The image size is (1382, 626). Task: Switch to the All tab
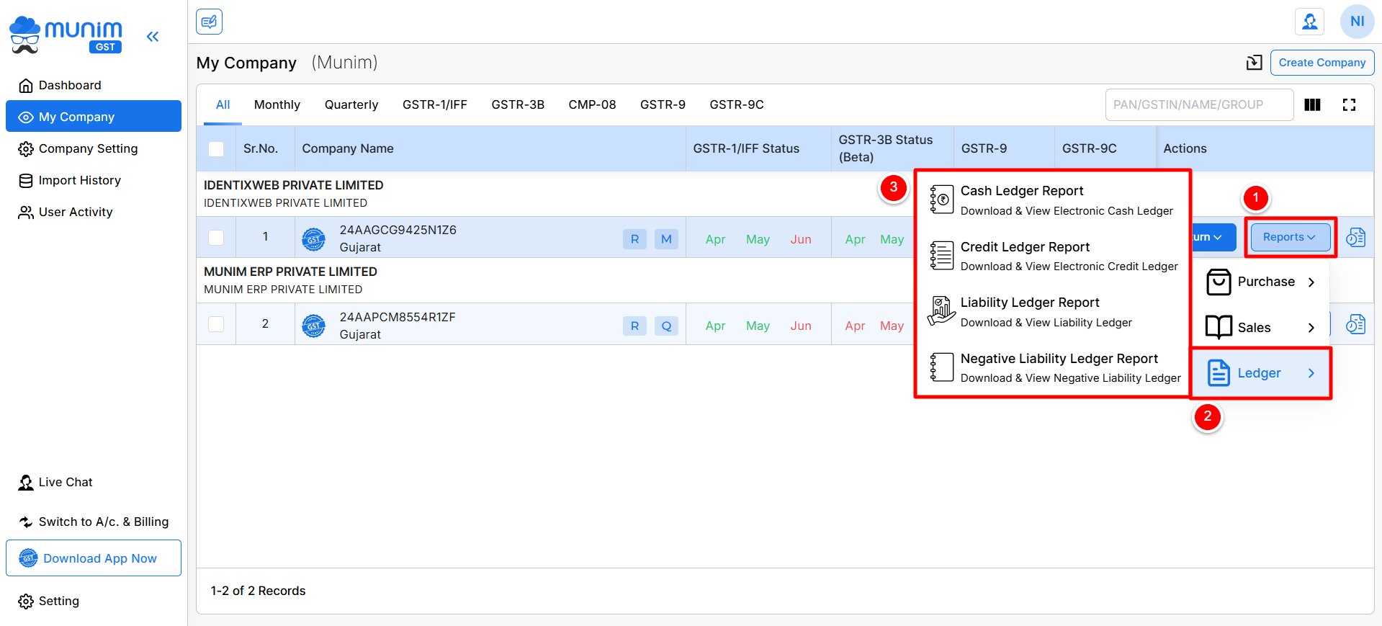pyautogui.click(x=223, y=105)
